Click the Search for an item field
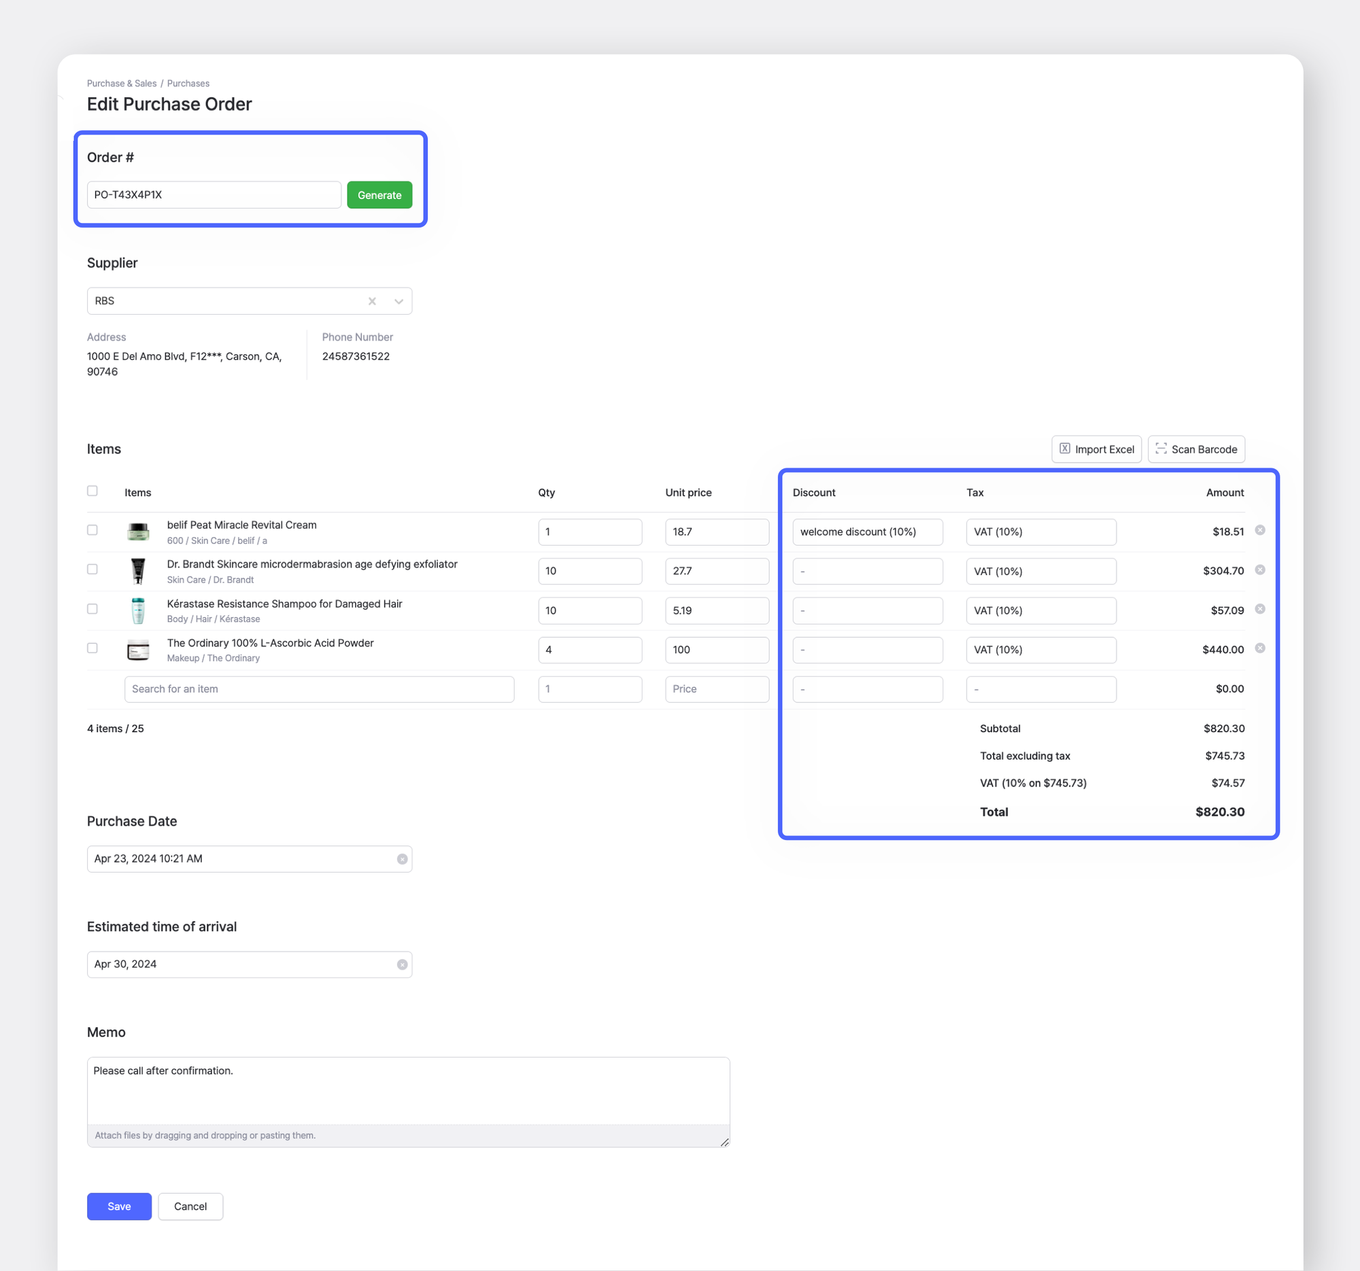1360x1271 pixels. (x=319, y=689)
